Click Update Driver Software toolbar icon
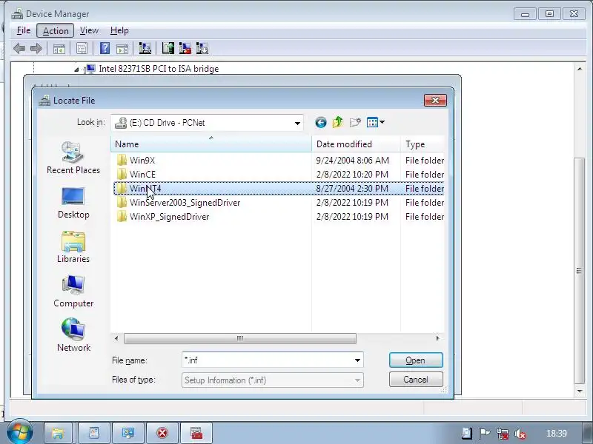Viewport: 593px width, 444px height. [168, 48]
